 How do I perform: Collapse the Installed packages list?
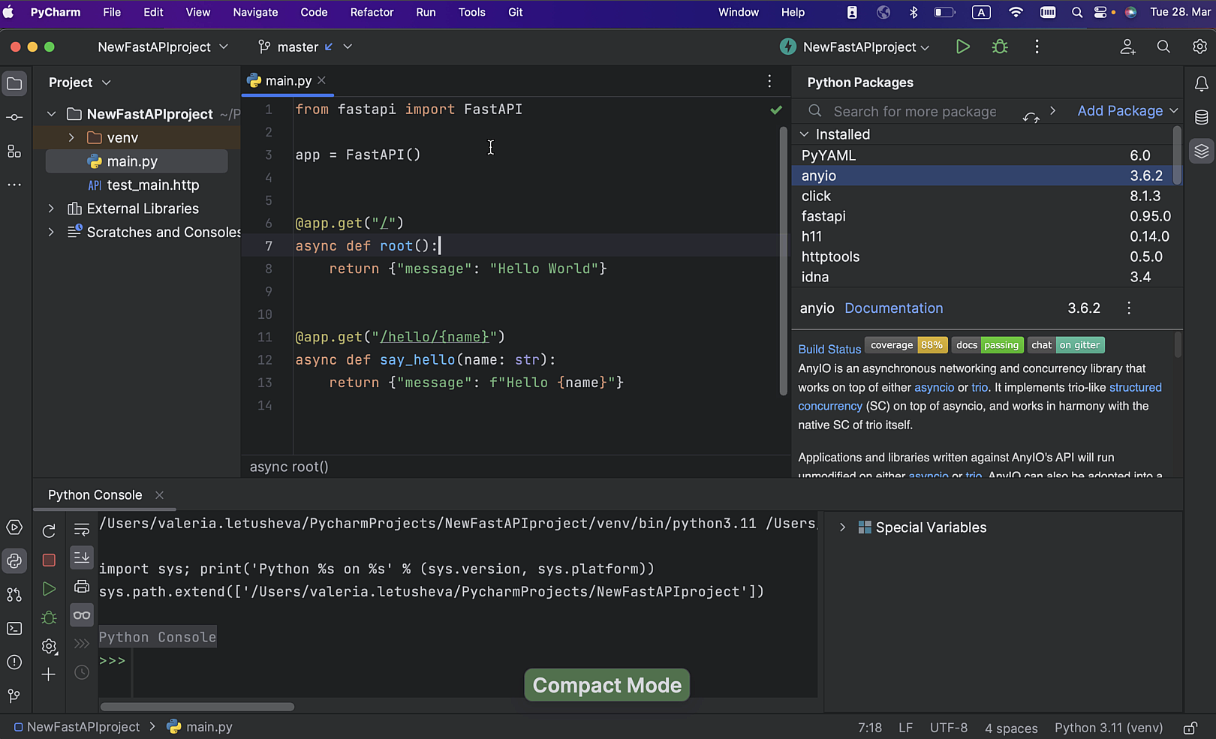[x=804, y=134]
